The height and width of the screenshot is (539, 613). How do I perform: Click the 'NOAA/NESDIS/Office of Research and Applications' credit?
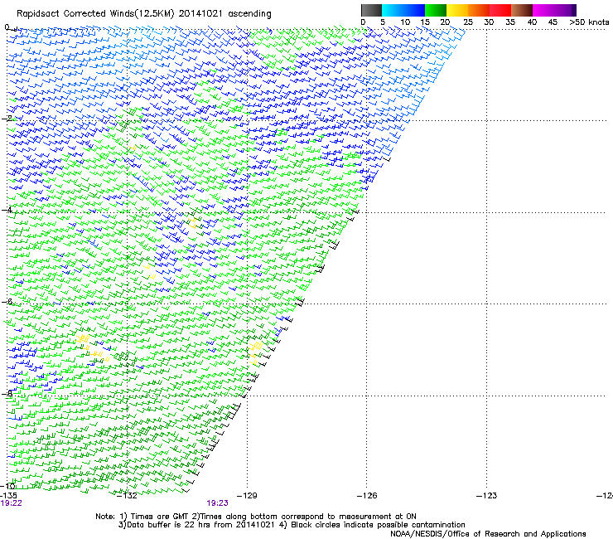[488, 533]
